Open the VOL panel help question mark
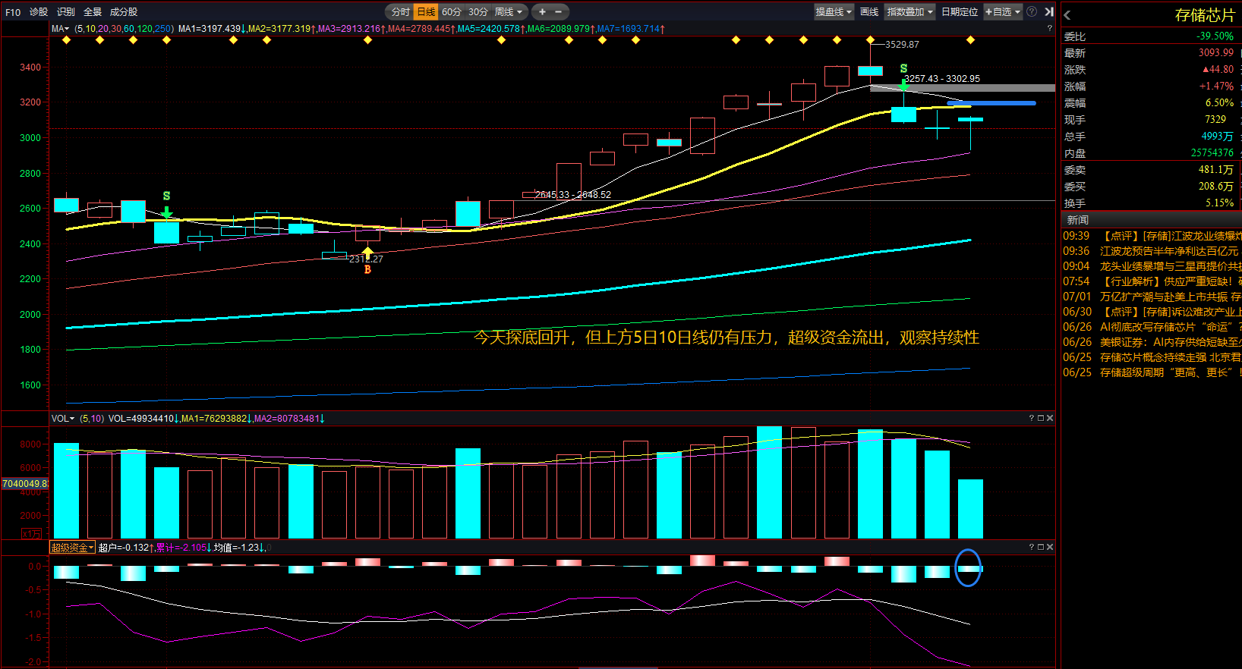 pos(1032,418)
